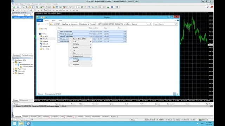Toggle the Market Watch panel icon
The image size is (225, 126).
(x=23, y=7)
